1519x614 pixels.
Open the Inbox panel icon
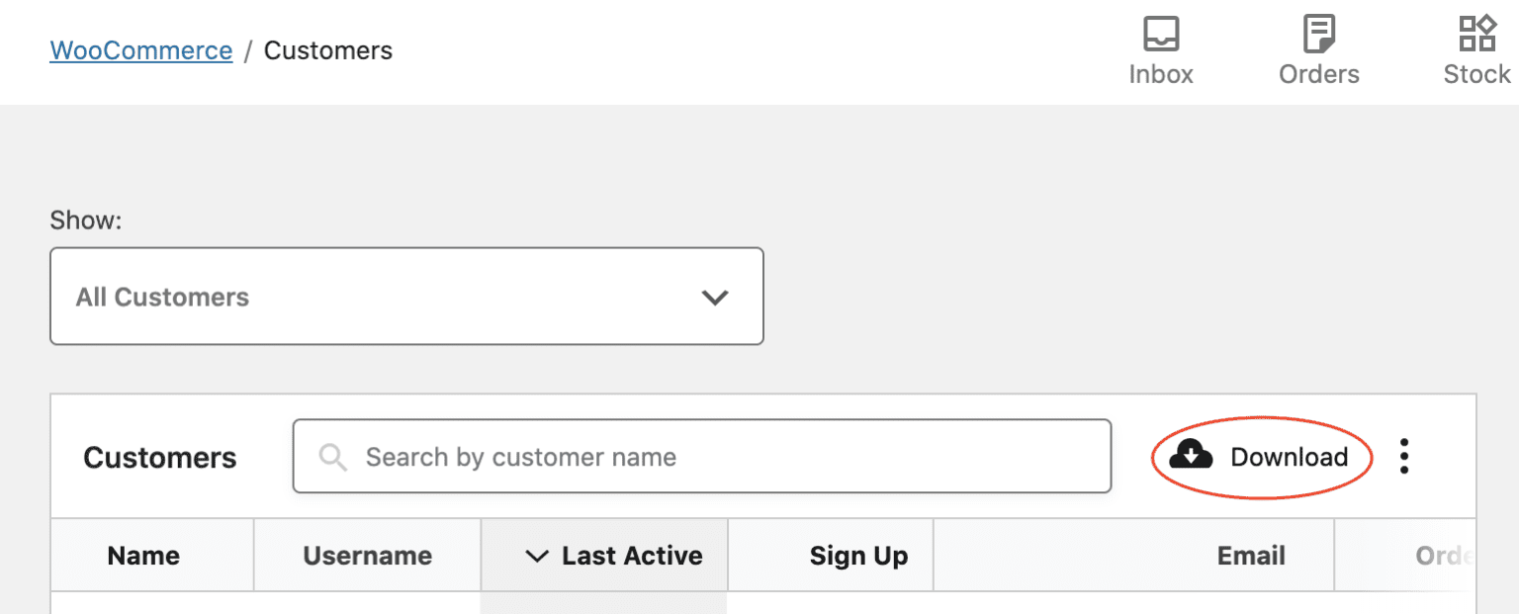(1161, 33)
